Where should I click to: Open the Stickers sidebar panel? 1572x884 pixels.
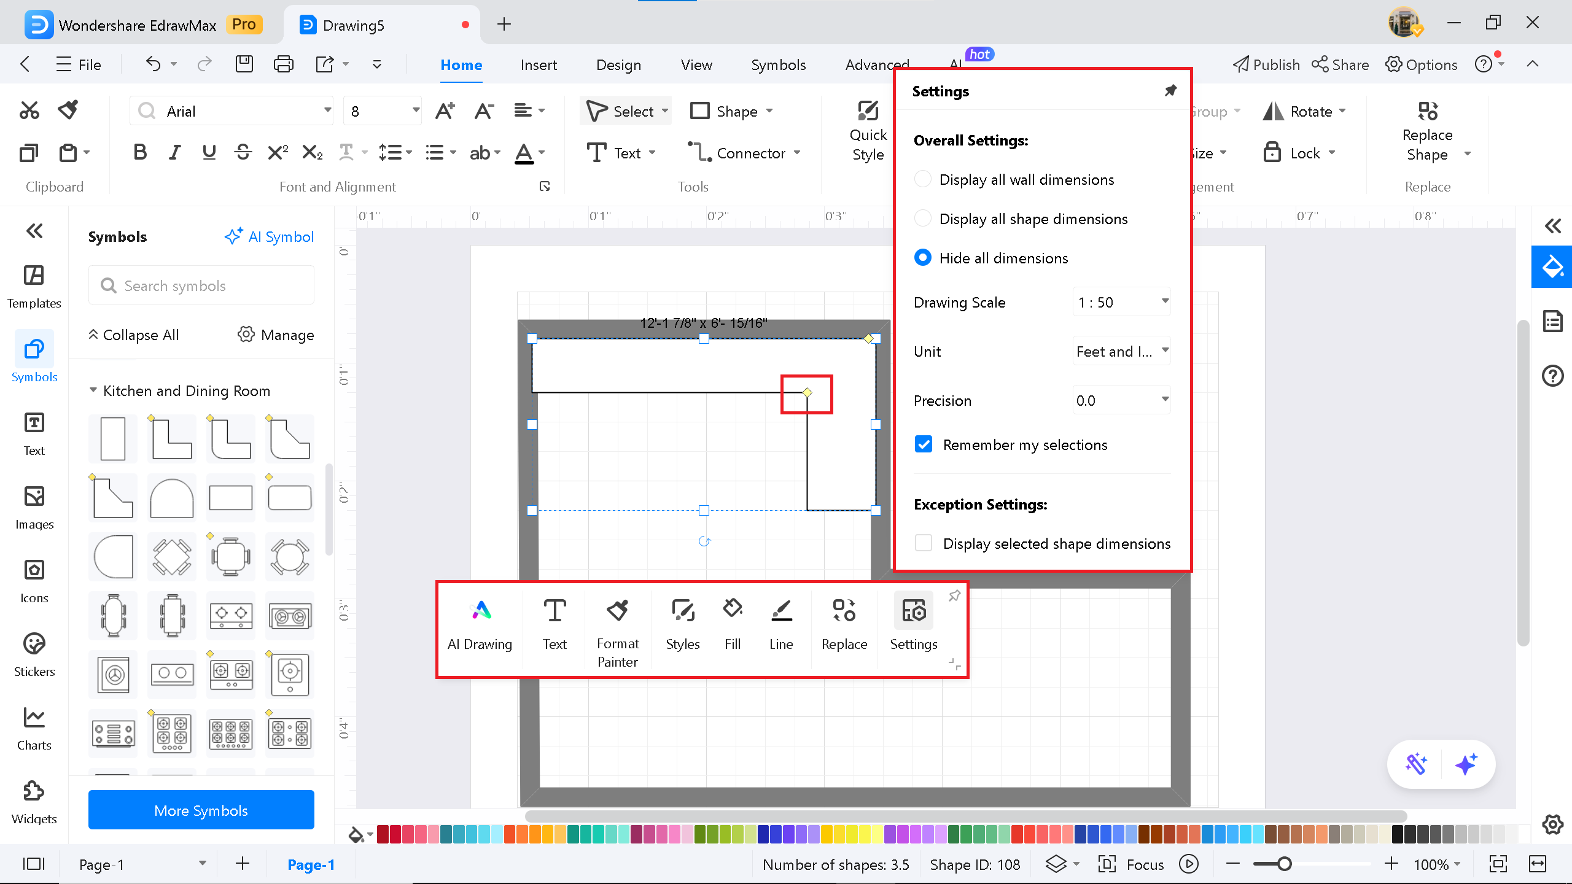tap(34, 655)
